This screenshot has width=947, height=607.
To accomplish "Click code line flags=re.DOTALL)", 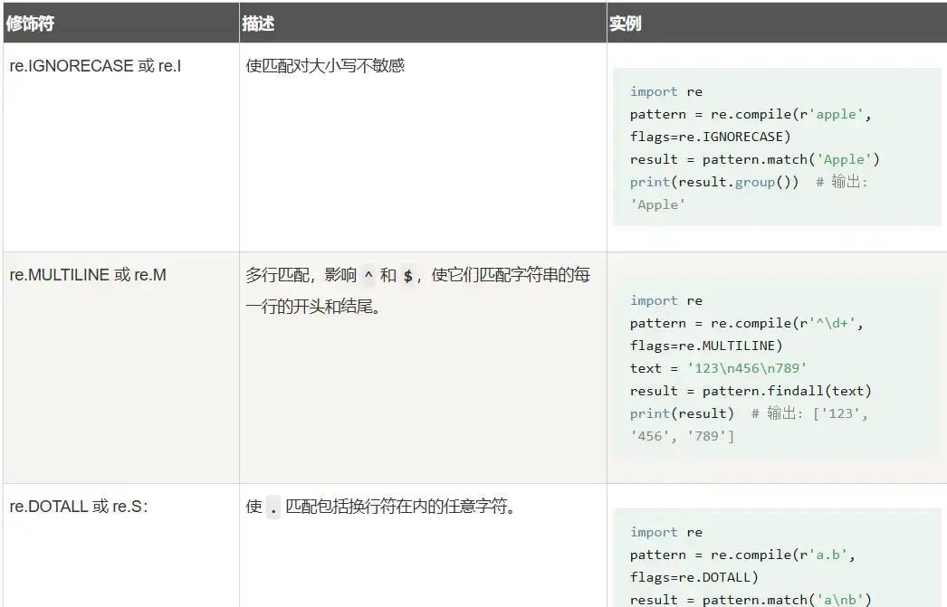I will tap(694, 577).
